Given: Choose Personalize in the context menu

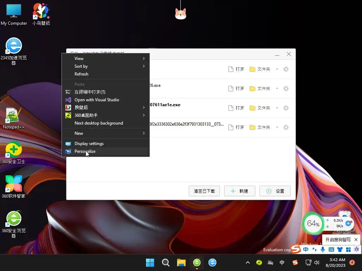Looking at the screenshot, I should point(105,151).
